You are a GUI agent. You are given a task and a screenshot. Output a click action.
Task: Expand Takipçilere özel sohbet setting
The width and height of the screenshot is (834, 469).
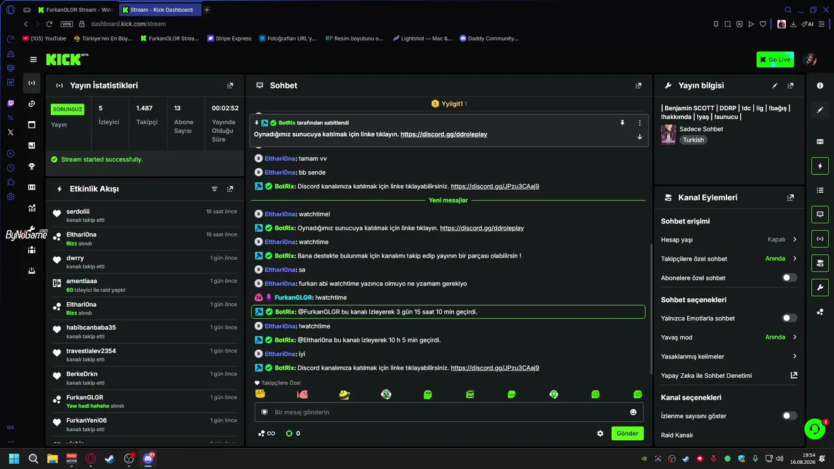[729, 259]
